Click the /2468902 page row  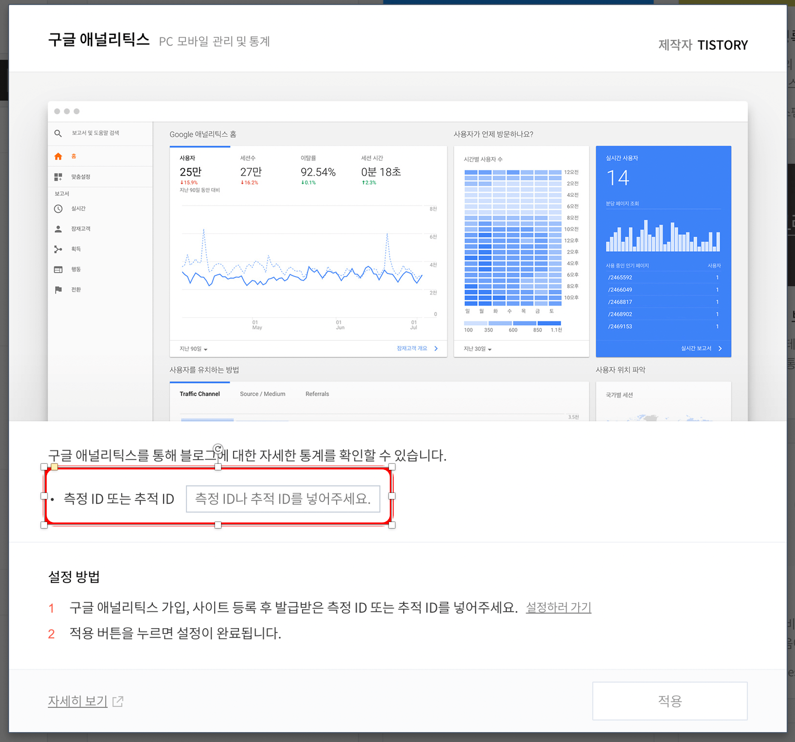coord(663,314)
